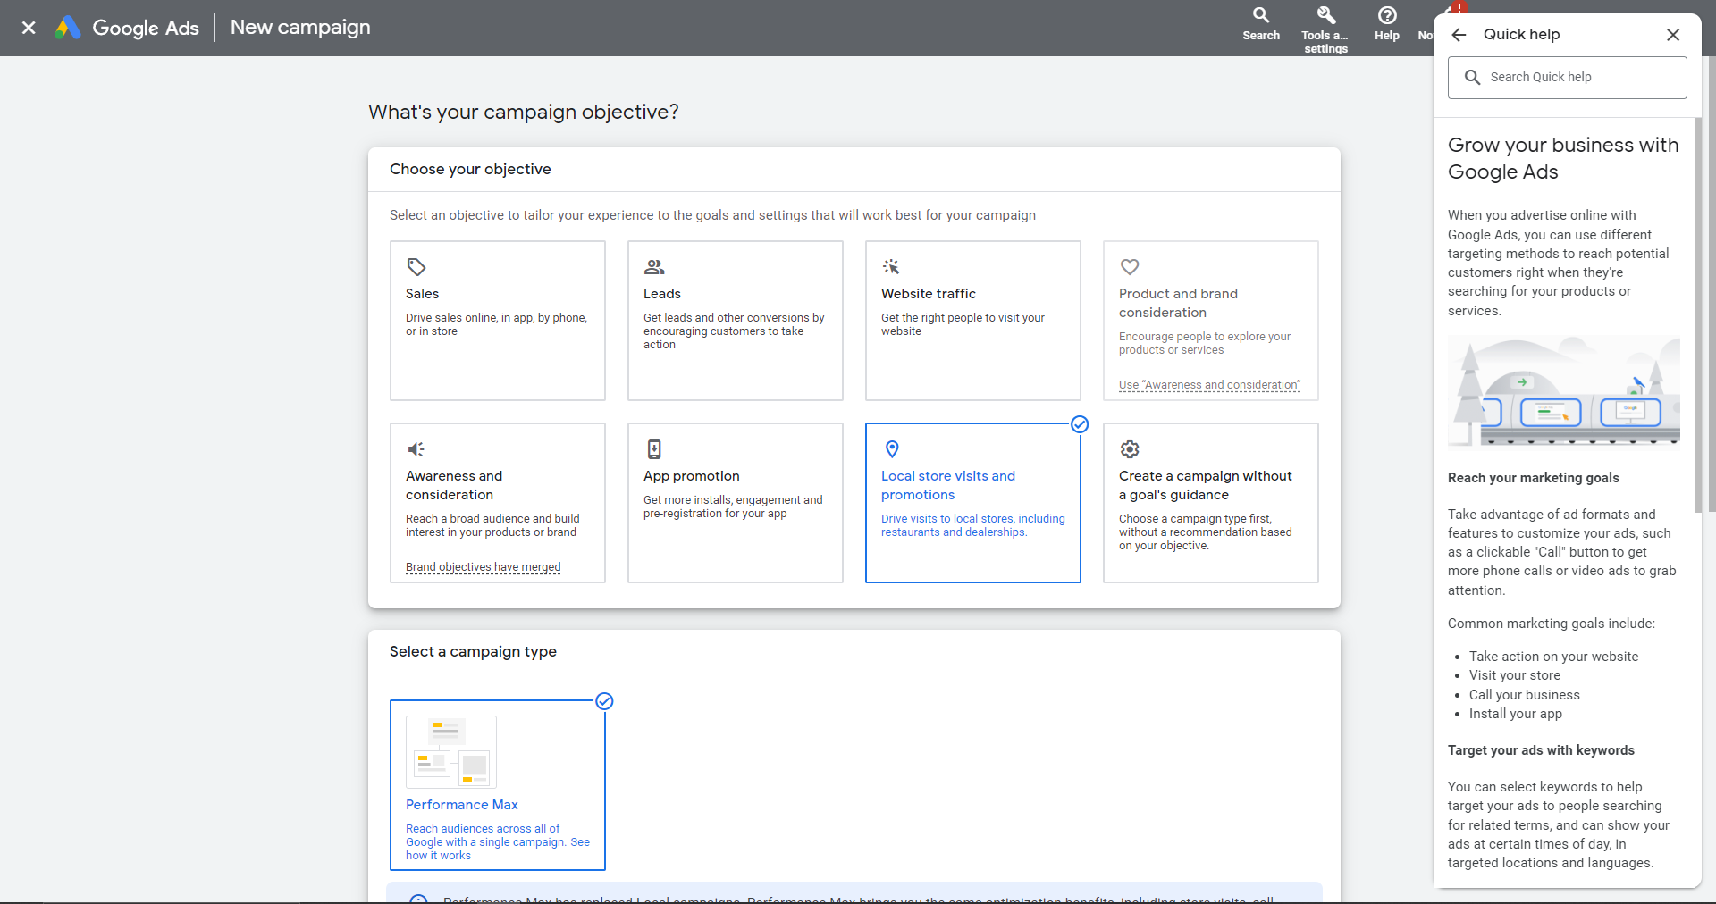This screenshot has width=1716, height=904.
Task: Click the Sales tag icon
Action: click(416, 267)
